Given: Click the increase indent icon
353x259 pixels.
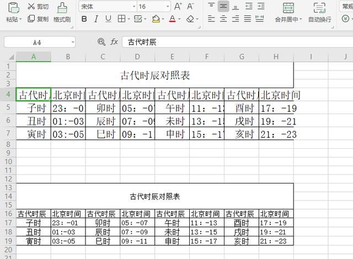Looking at the screenshot, I should click(x=261, y=6).
